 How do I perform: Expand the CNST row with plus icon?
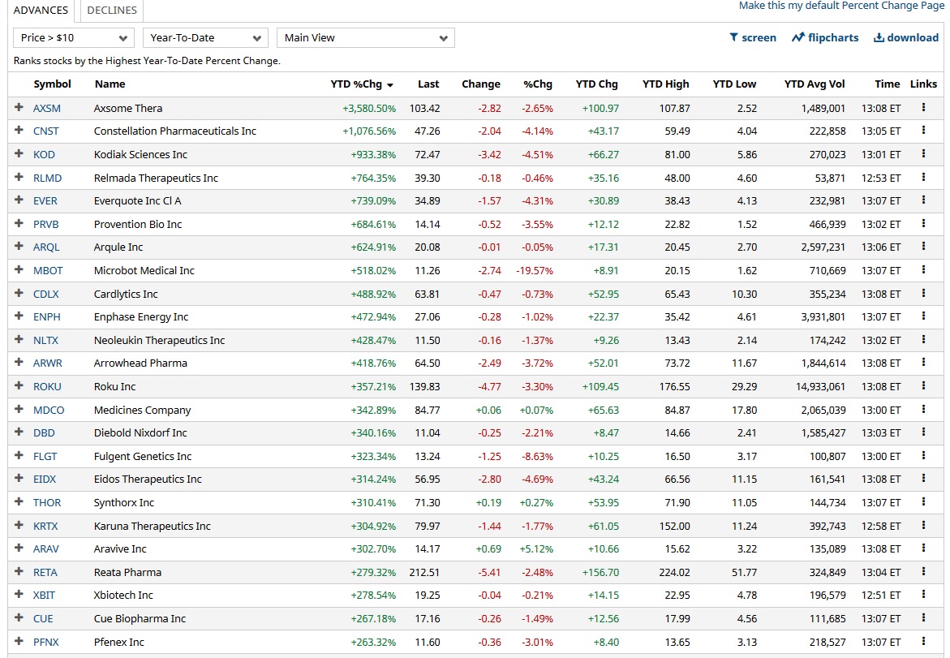pos(19,131)
